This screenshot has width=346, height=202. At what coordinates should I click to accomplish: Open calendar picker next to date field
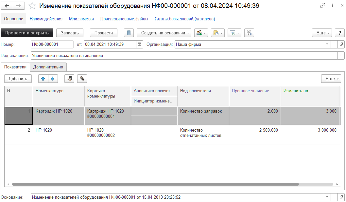pyautogui.click(x=140, y=44)
